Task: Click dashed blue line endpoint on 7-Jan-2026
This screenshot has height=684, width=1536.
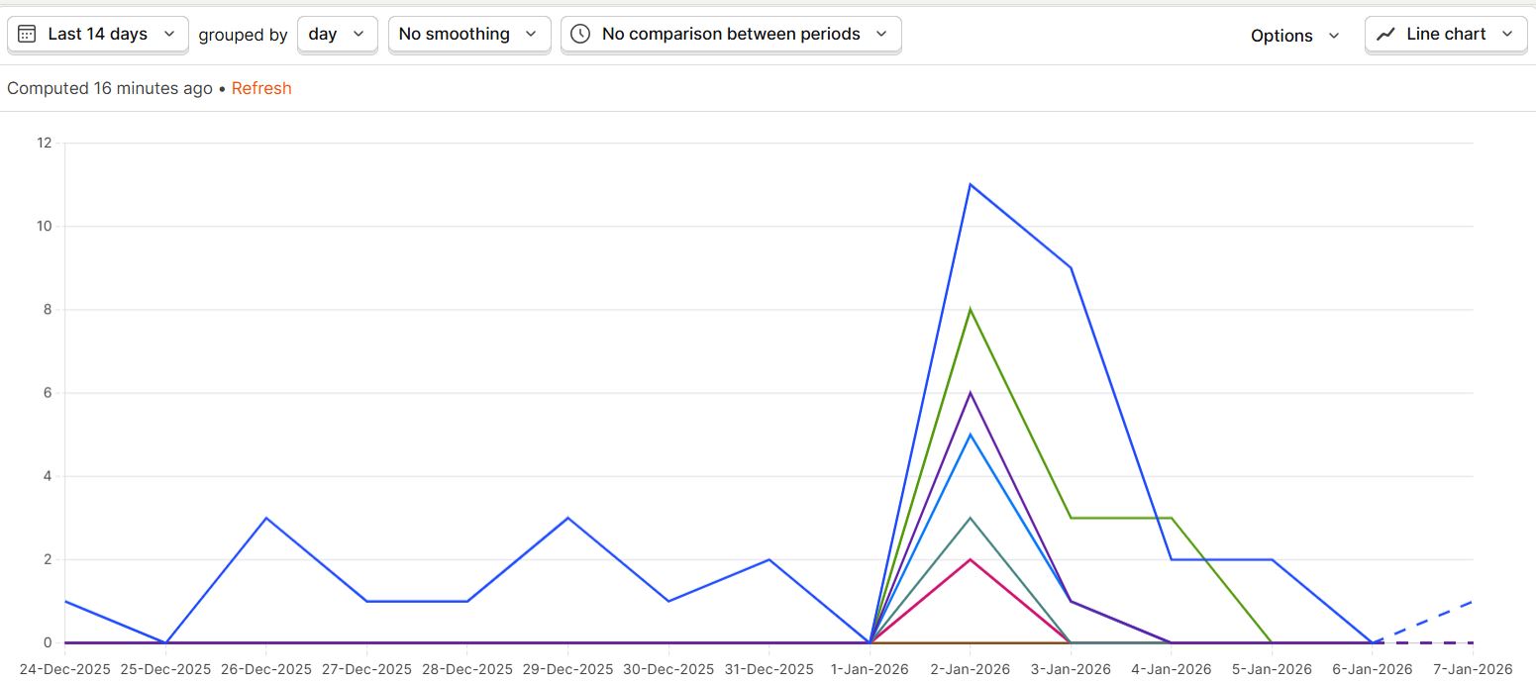Action: click(x=1473, y=601)
